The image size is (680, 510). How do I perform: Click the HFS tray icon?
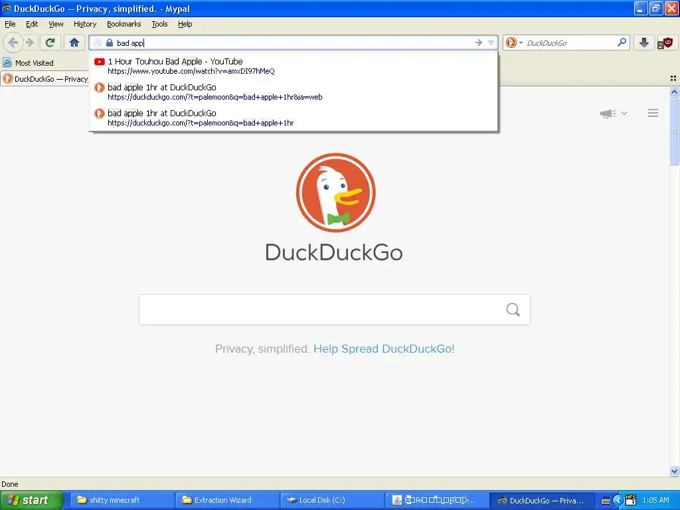631,500
